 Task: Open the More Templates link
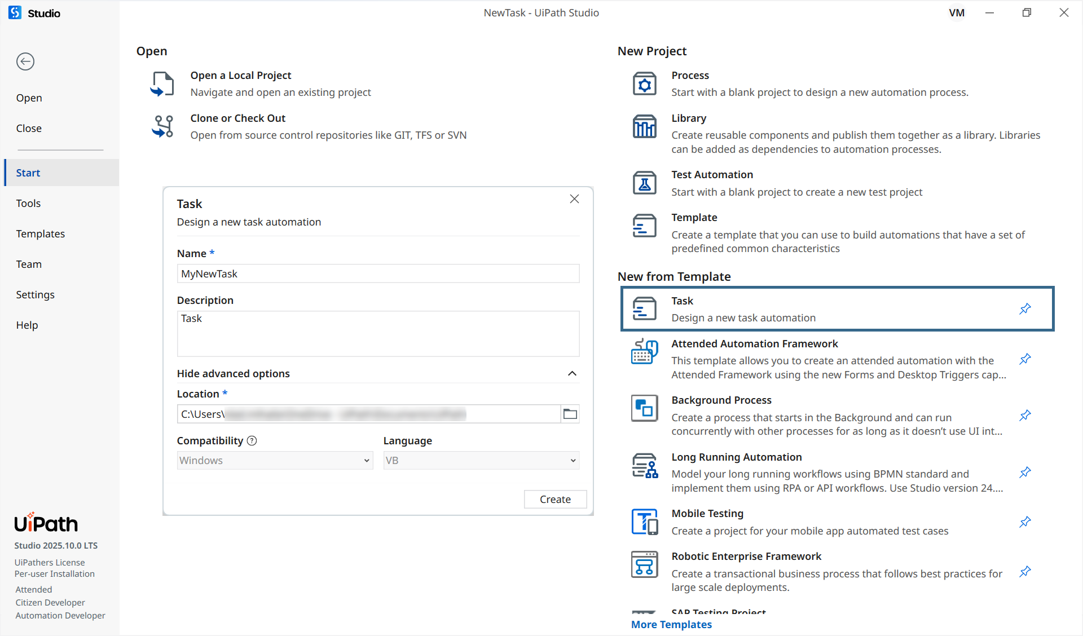(671, 625)
